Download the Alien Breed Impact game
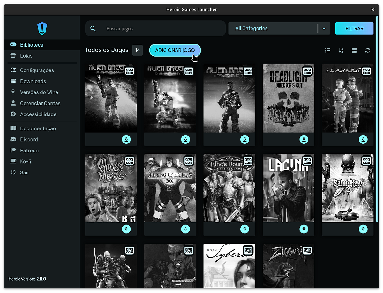 [245, 139]
